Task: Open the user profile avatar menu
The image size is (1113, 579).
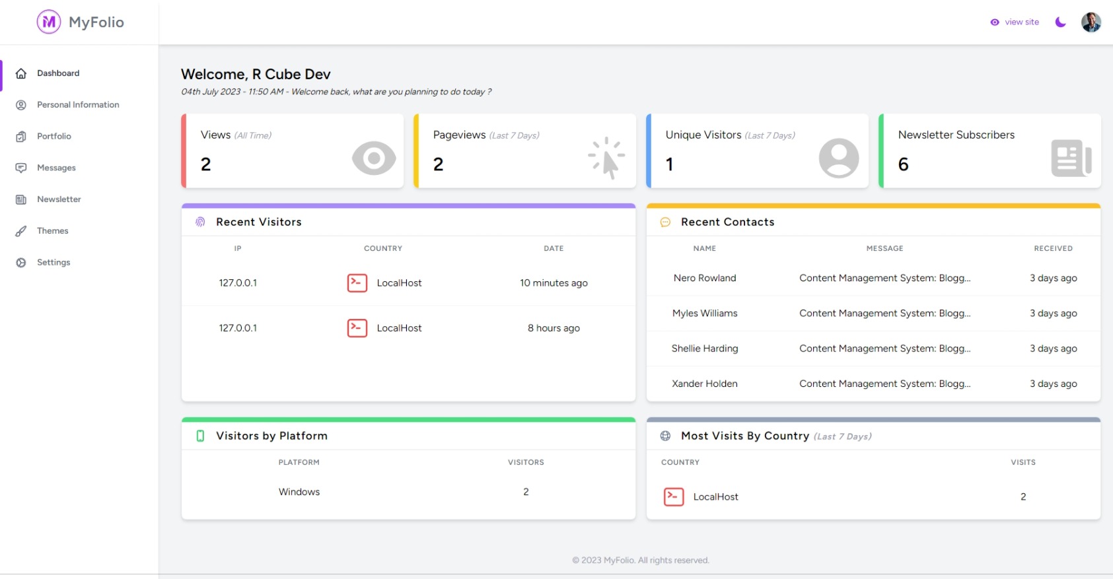Action: click(1091, 22)
